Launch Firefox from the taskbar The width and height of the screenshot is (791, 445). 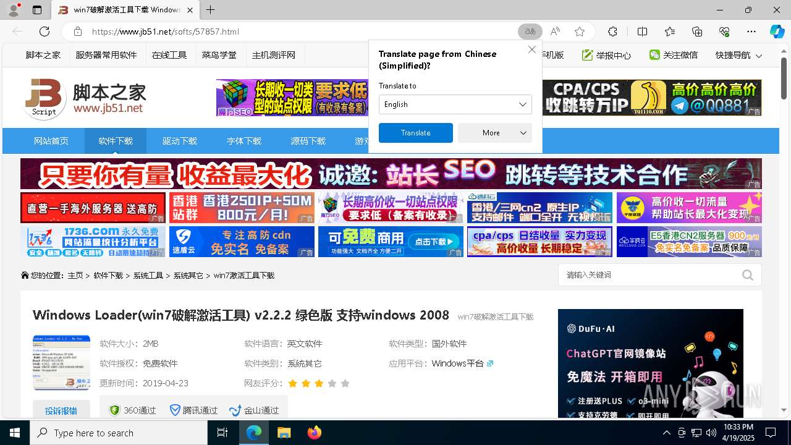[x=315, y=433]
